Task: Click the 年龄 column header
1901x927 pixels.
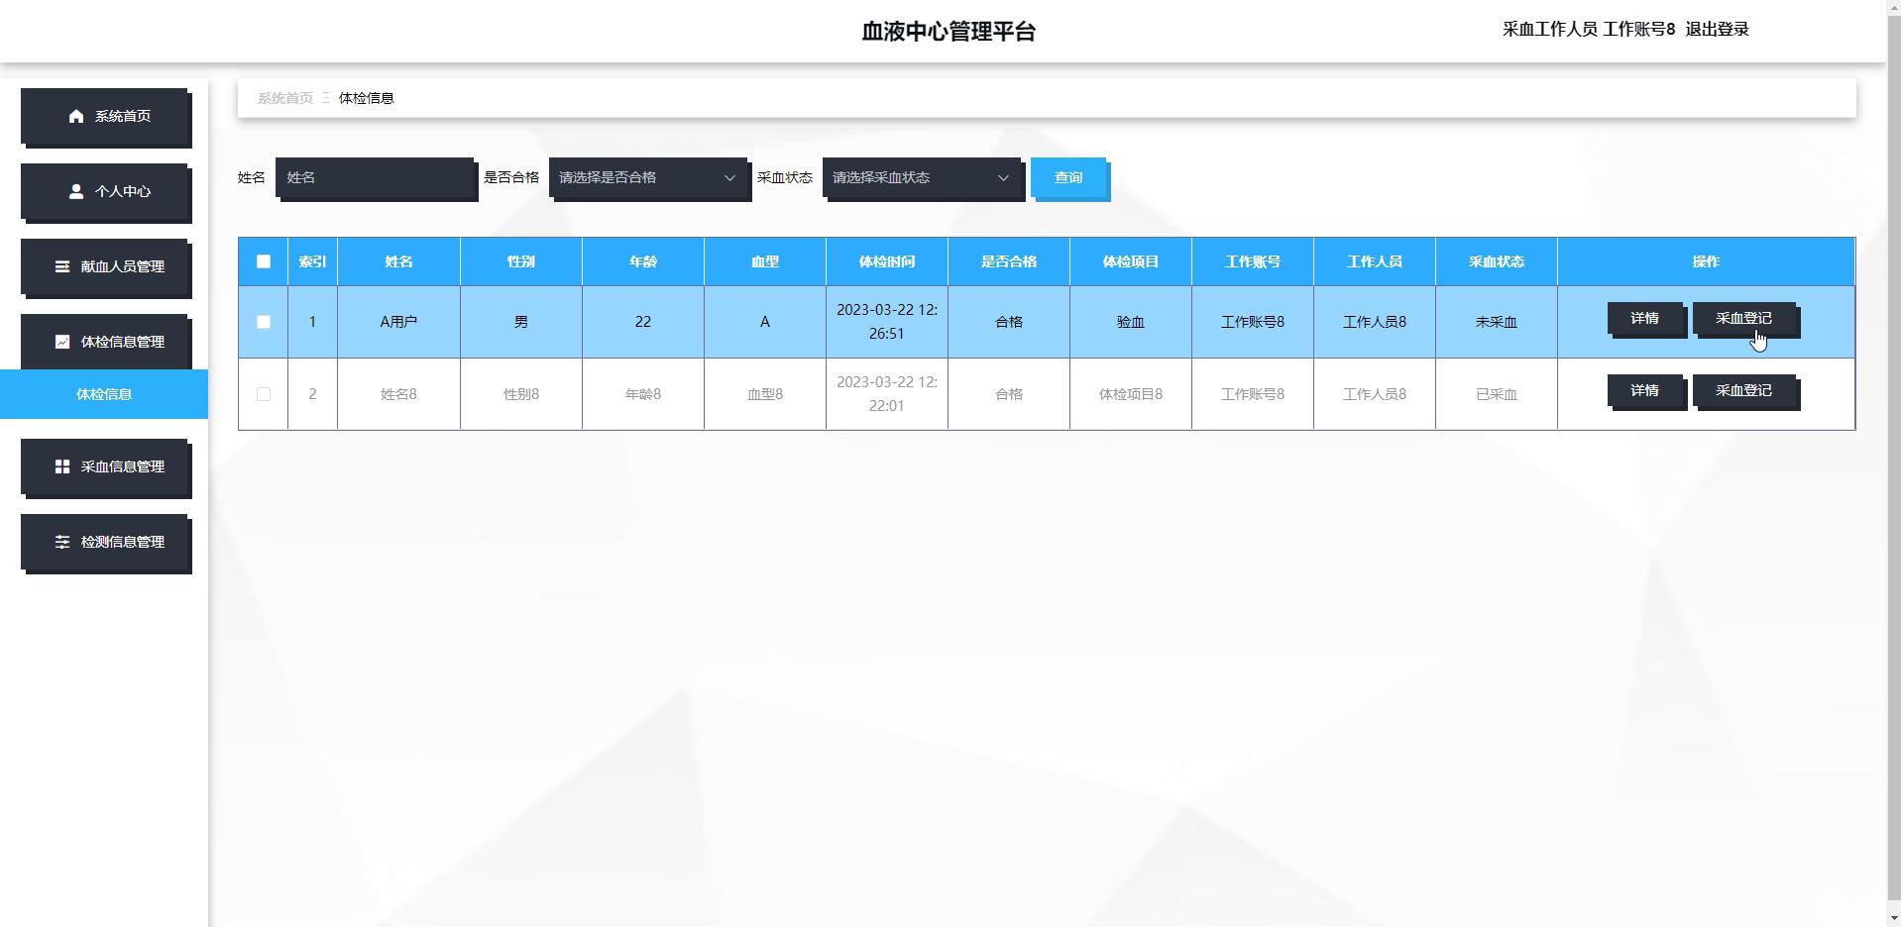Action: (643, 261)
